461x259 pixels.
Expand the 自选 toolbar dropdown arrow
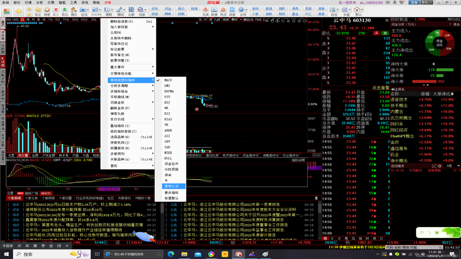pyautogui.click(x=89, y=10)
